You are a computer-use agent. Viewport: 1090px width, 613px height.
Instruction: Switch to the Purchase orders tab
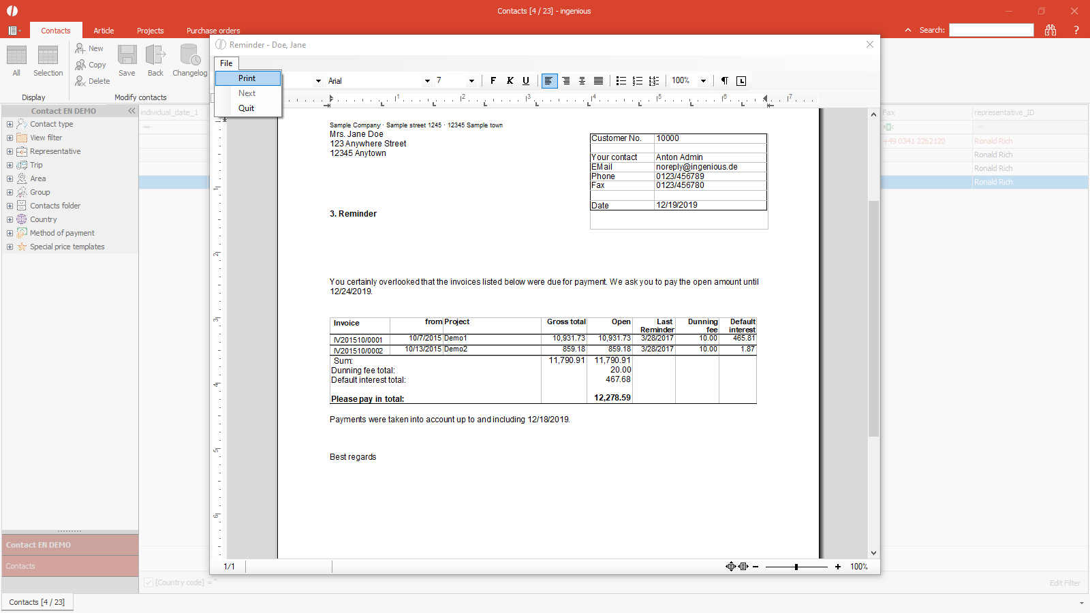pos(213,31)
